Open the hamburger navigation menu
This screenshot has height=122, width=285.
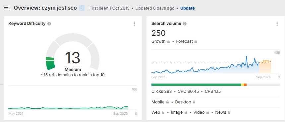click(6, 8)
